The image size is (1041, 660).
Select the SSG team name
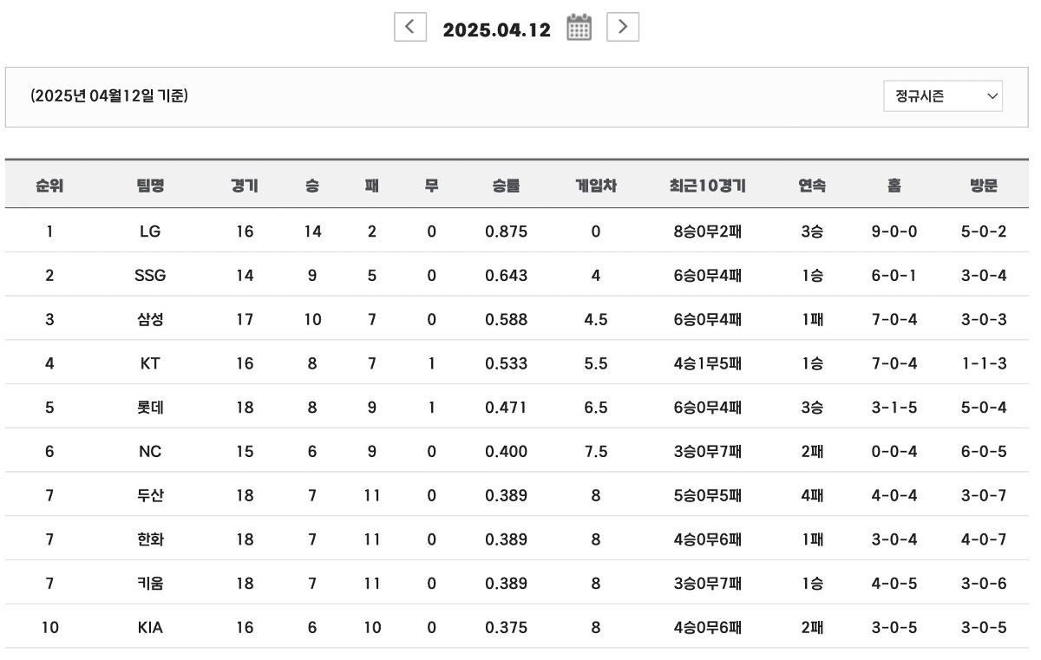[150, 276]
